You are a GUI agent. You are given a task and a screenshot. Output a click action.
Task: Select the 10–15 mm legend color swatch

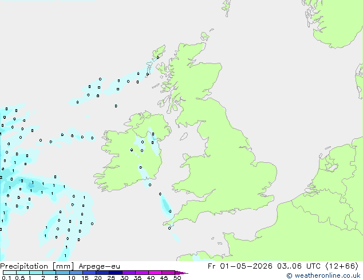76,273
